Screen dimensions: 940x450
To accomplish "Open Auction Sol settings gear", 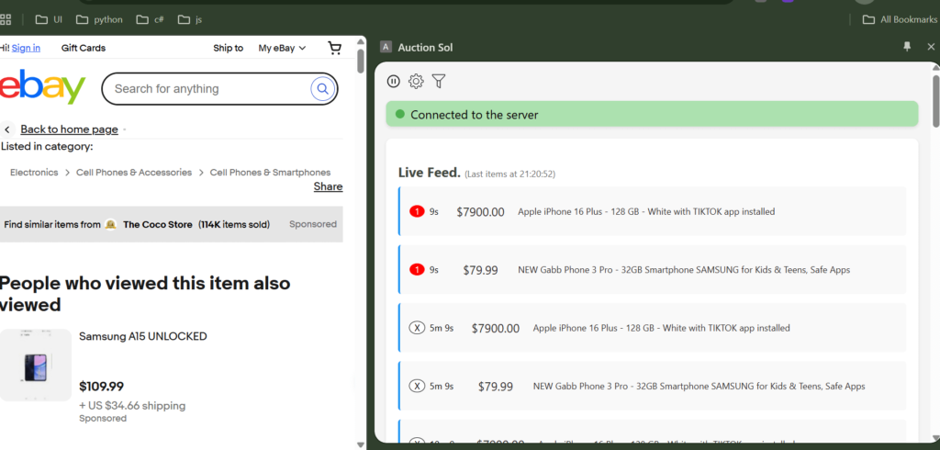I will click(x=416, y=81).
